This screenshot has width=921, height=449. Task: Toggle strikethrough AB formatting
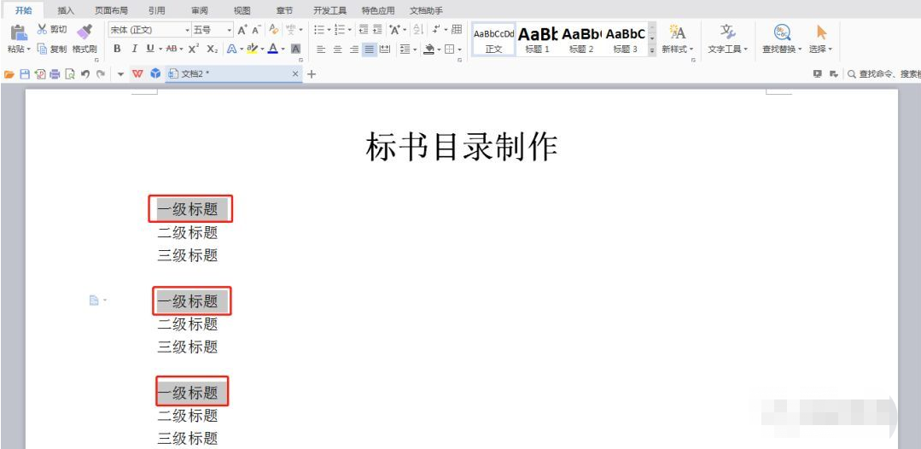coord(172,49)
